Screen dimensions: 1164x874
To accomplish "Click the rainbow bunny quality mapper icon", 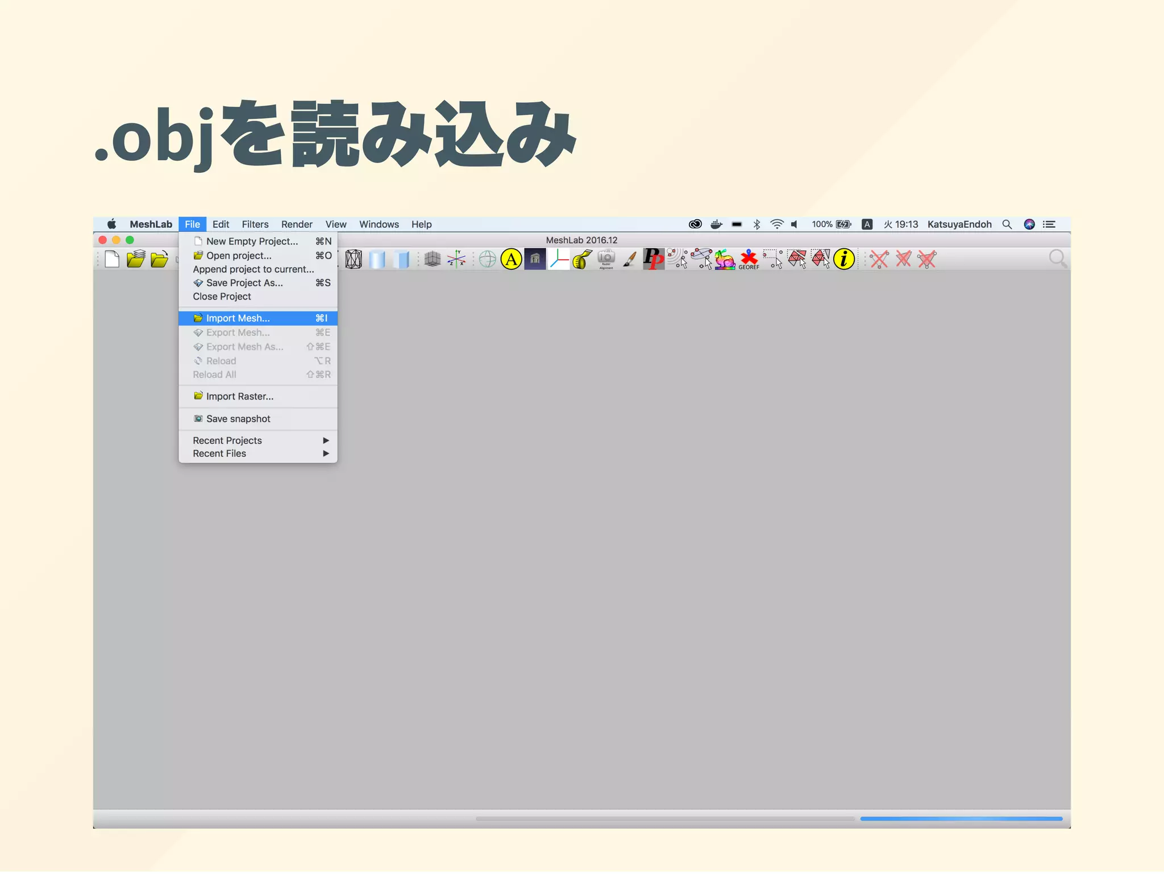I will 725,260.
